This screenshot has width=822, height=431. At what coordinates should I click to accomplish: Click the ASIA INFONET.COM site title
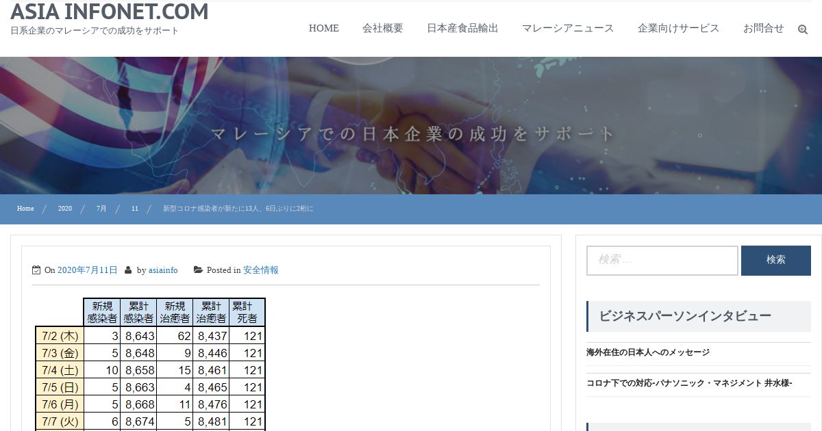tap(110, 12)
